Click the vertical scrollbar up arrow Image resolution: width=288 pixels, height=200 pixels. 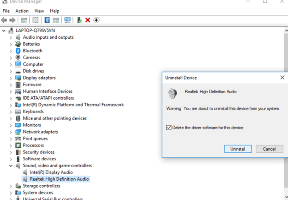(x=286, y=31)
